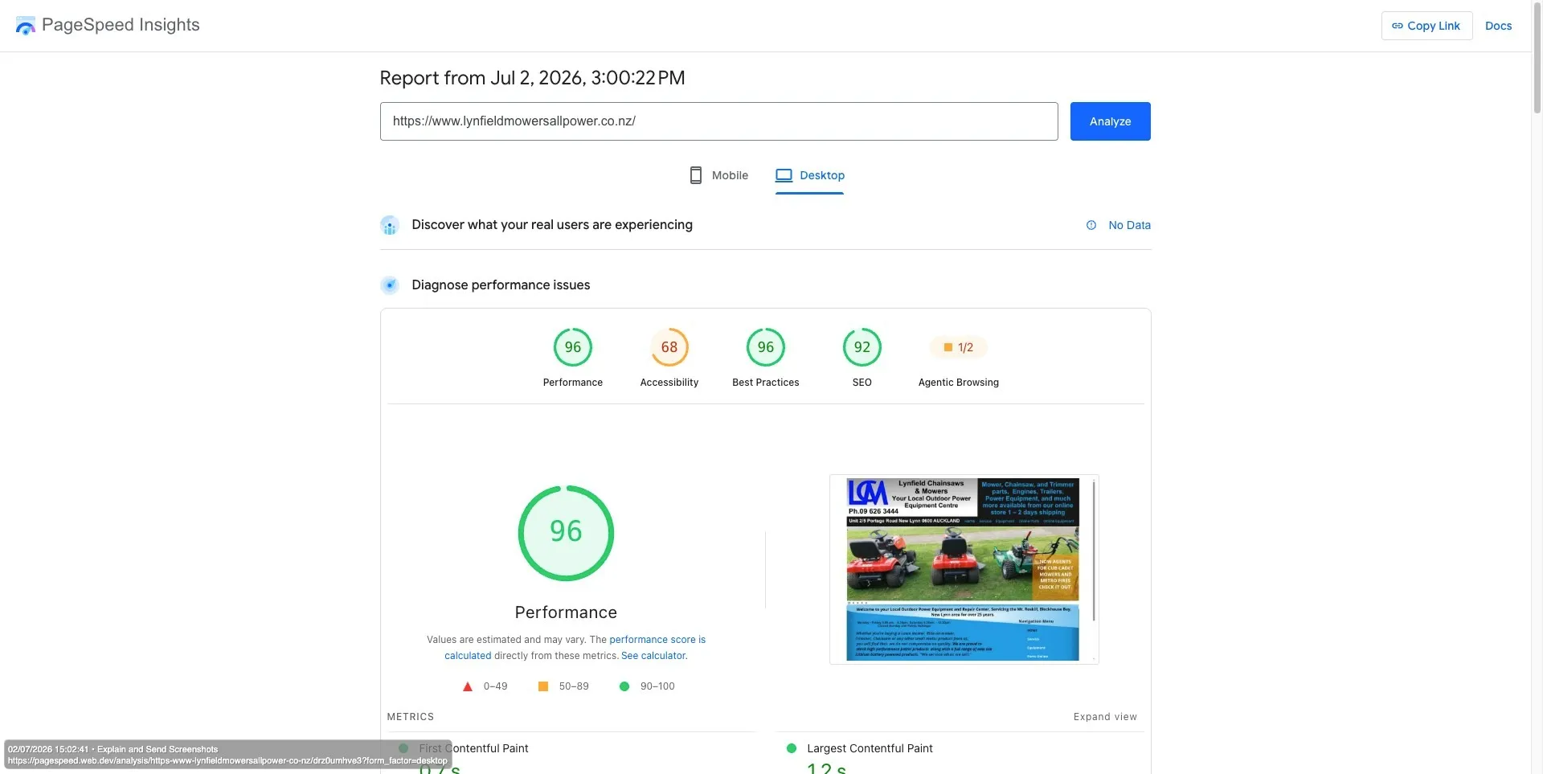Click the Copy Link button
1543x774 pixels.
(1426, 26)
